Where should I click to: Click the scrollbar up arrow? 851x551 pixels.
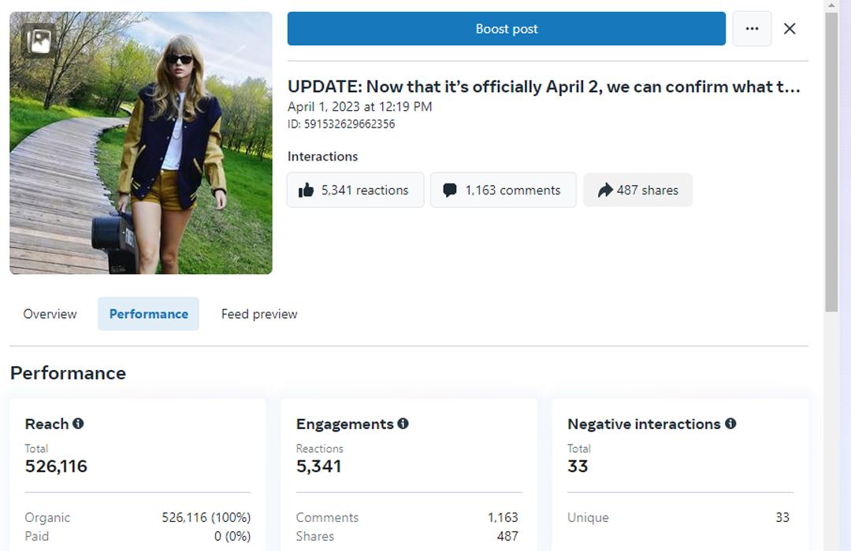click(831, 6)
